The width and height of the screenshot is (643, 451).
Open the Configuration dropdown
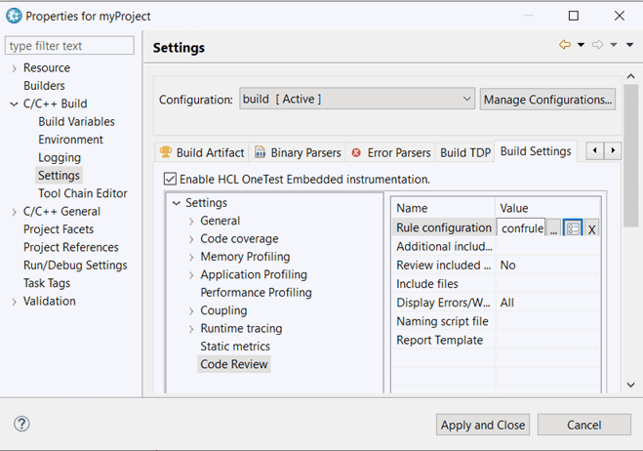click(x=356, y=99)
